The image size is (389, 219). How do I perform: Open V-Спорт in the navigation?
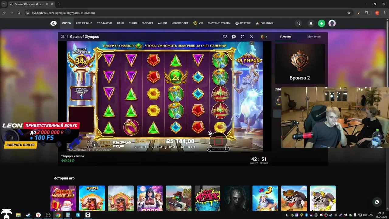coord(148,23)
